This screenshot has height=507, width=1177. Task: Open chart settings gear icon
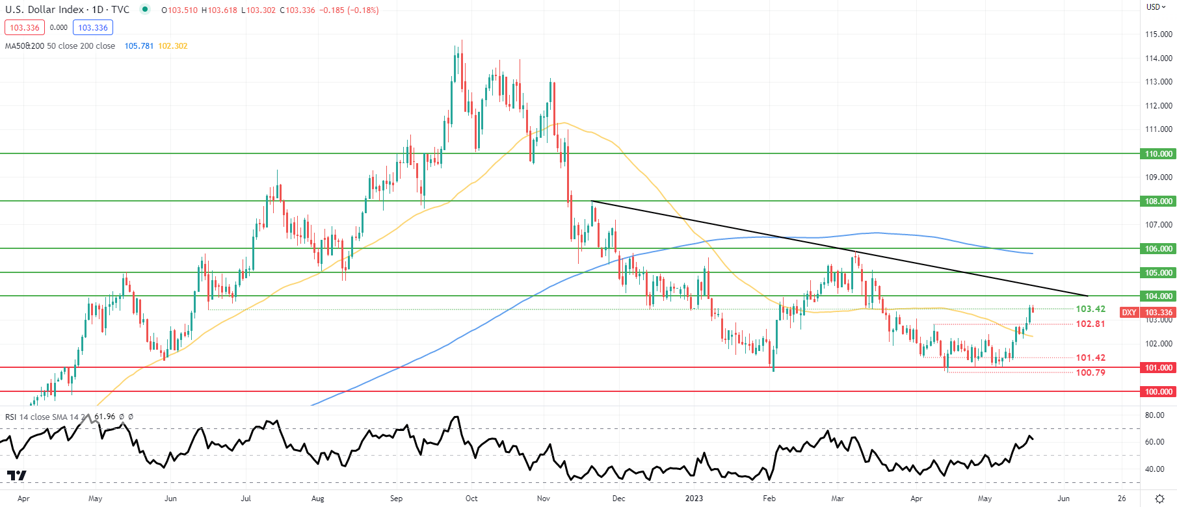click(1159, 499)
